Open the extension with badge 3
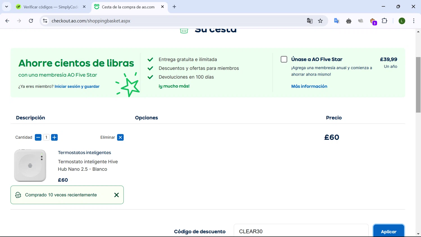 pyautogui.click(x=373, y=21)
